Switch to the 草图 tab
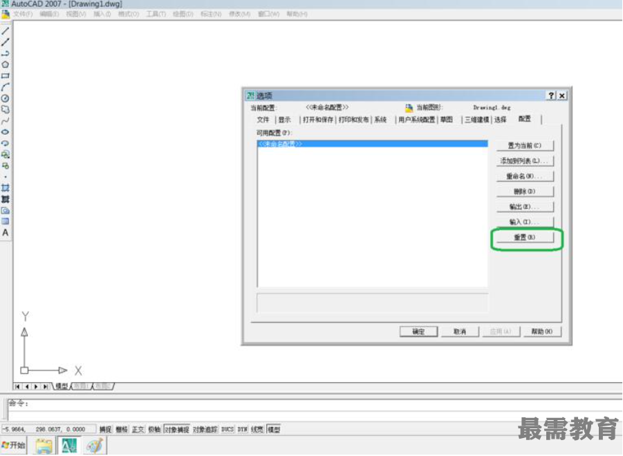 (447, 120)
